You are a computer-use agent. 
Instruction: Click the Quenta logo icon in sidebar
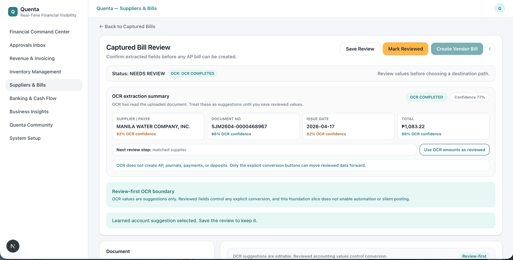pos(13,12)
